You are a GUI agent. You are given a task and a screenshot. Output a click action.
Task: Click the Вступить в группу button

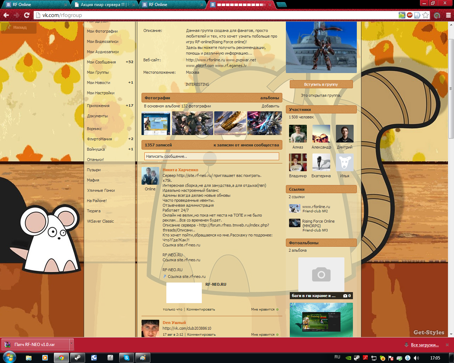click(321, 84)
